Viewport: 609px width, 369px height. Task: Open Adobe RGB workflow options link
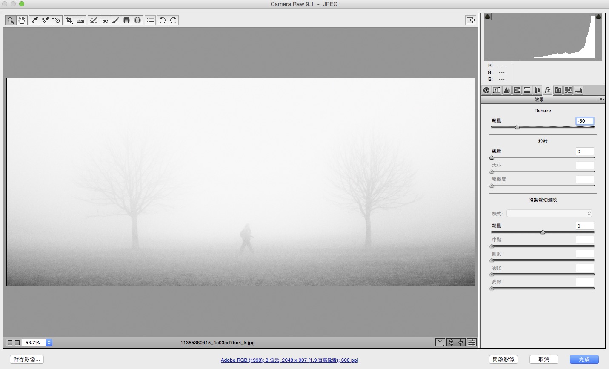click(289, 360)
